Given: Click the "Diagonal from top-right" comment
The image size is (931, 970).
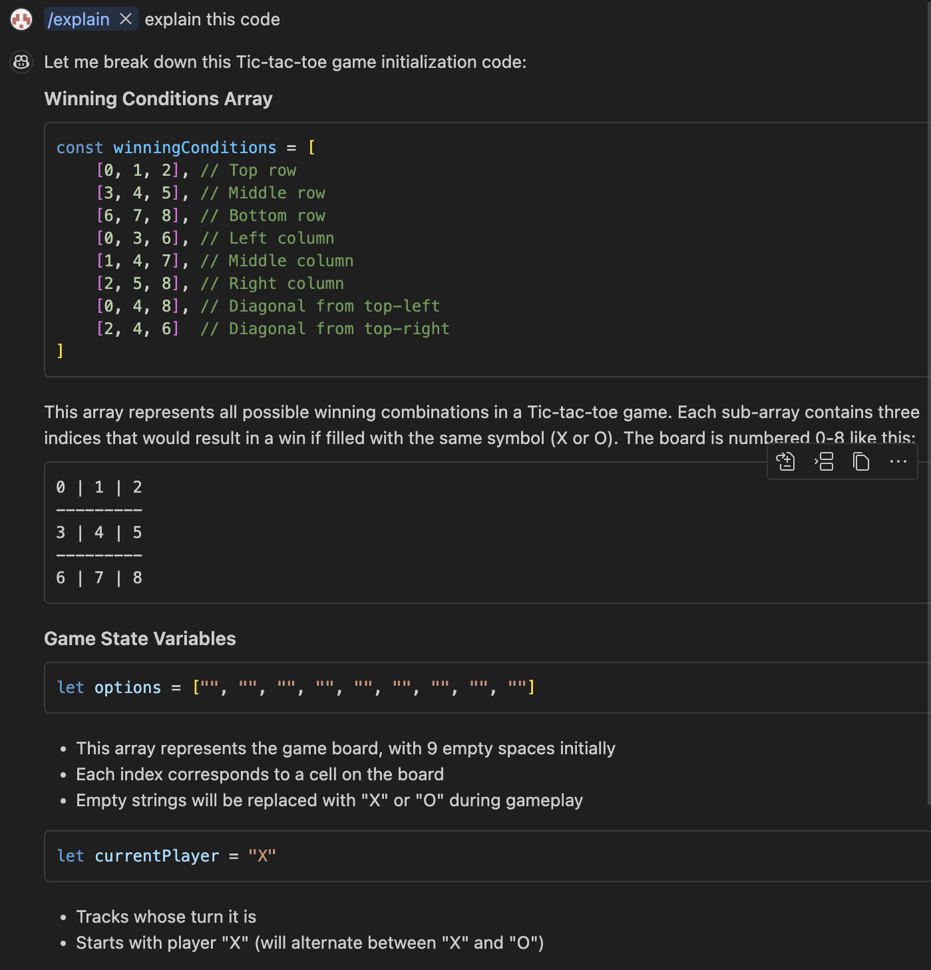Looking at the screenshot, I should click(325, 329).
